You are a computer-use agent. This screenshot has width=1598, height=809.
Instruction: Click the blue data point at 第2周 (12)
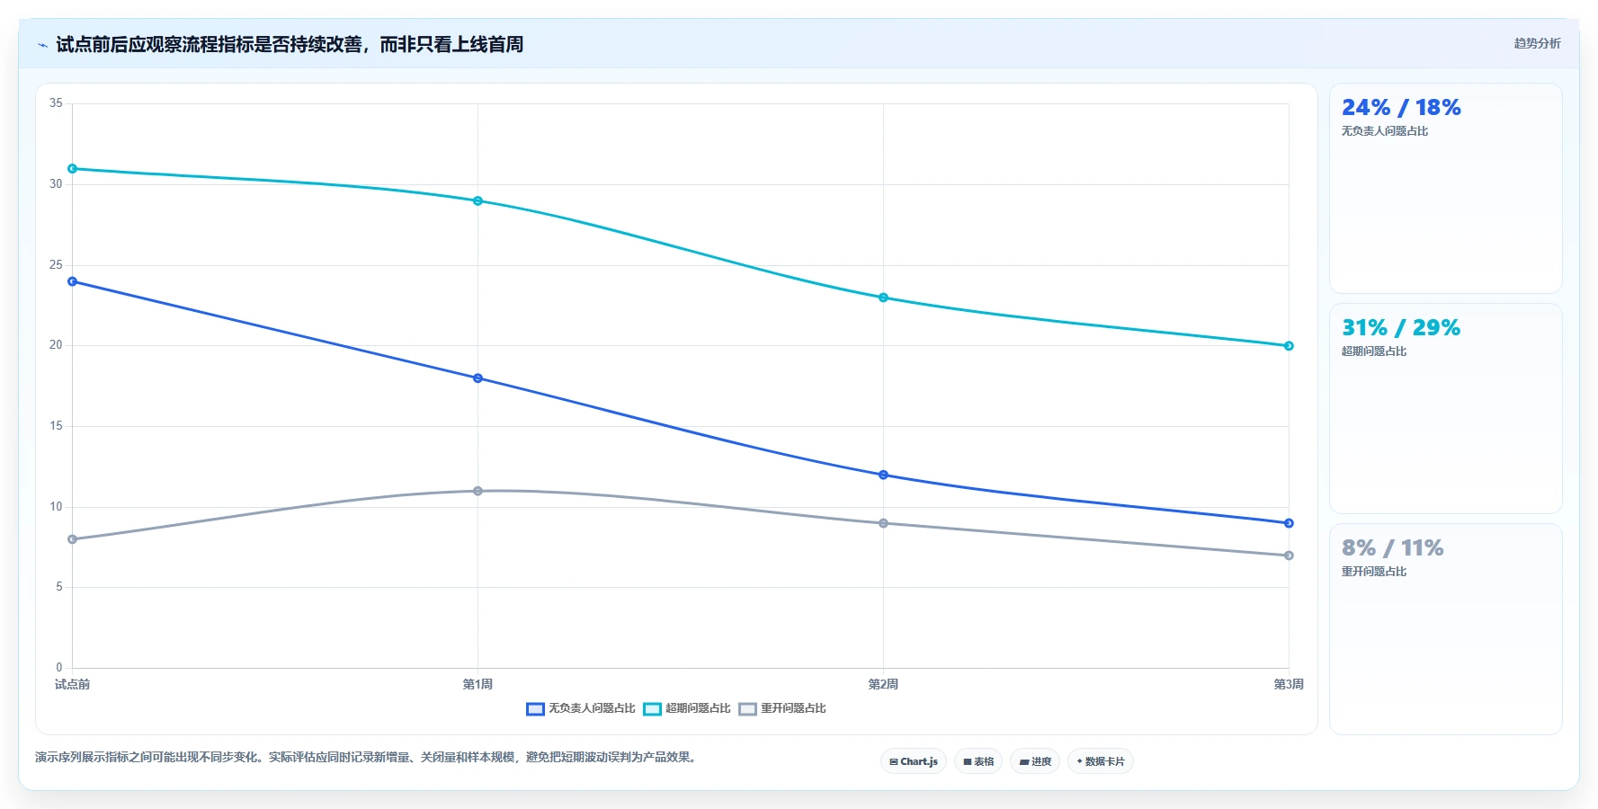pyautogui.click(x=883, y=475)
